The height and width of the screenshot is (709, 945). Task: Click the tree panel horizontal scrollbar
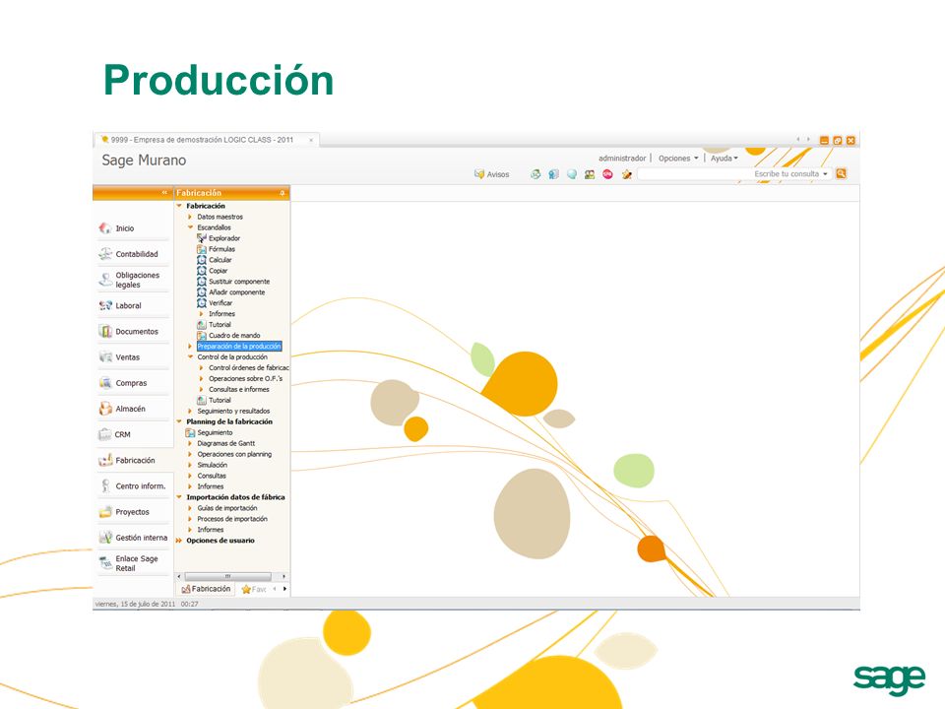click(x=227, y=576)
